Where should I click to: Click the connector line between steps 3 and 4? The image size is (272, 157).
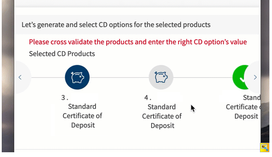(x=119, y=77)
